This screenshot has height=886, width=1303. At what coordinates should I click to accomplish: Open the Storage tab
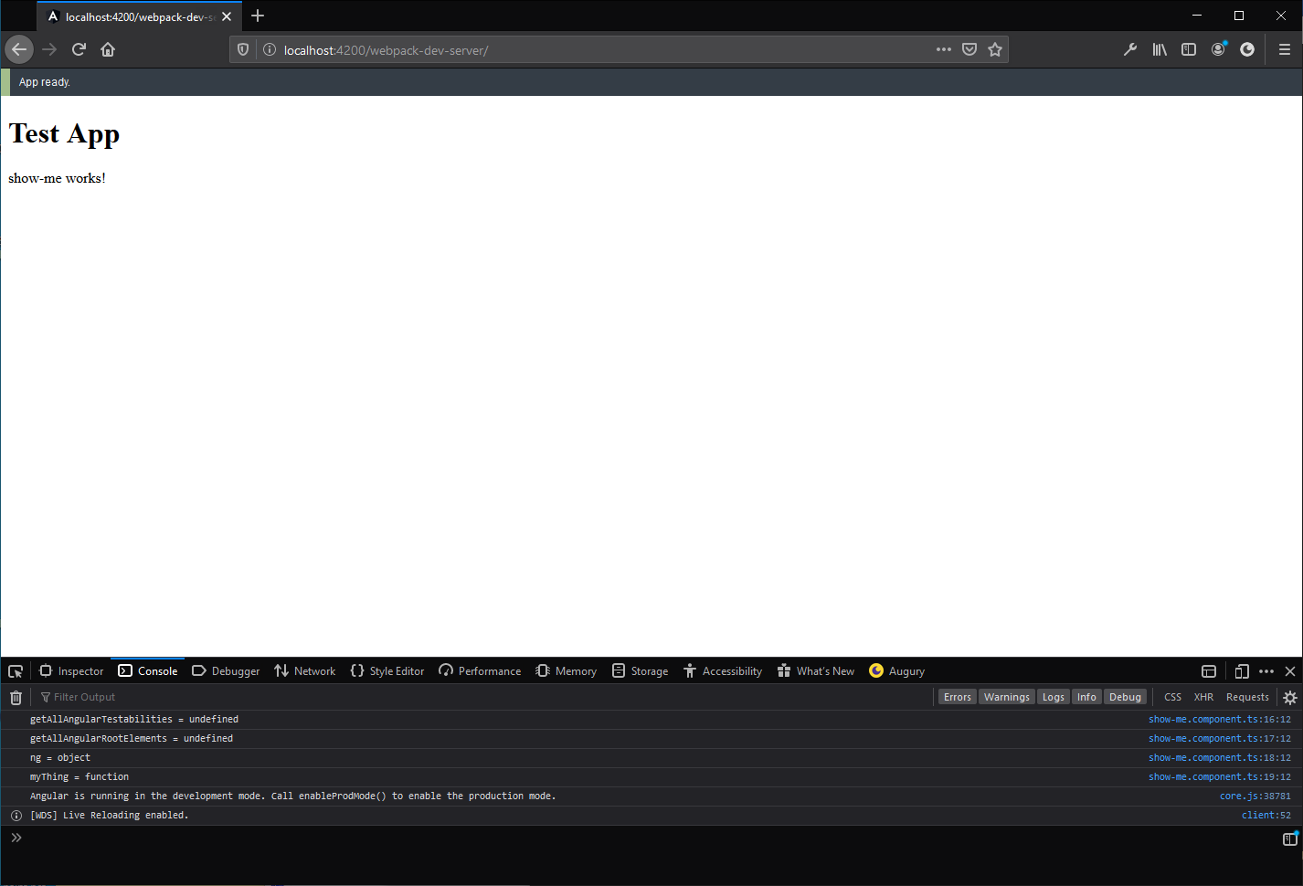click(640, 671)
